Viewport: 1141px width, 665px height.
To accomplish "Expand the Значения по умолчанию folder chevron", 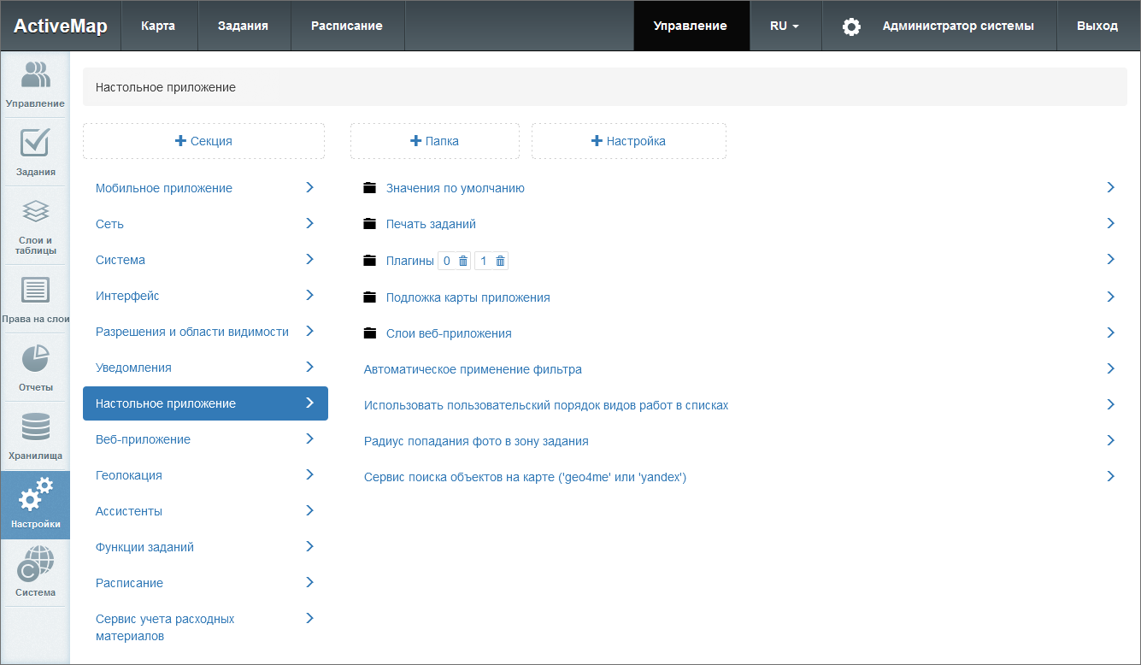I will coord(1110,187).
